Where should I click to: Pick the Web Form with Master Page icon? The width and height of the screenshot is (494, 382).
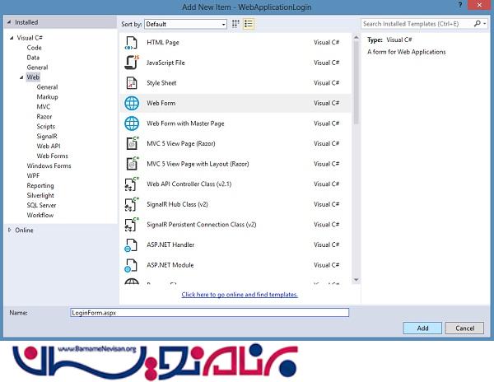click(131, 123)
